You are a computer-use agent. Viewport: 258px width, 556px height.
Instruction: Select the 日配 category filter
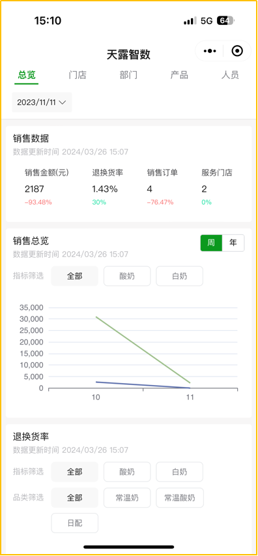pyautogui.click(x=75, y=523)
